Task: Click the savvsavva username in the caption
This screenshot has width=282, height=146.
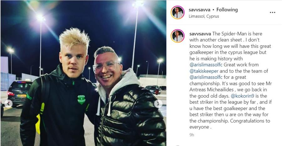Action: pyautogui.click(x=200, y=34)
